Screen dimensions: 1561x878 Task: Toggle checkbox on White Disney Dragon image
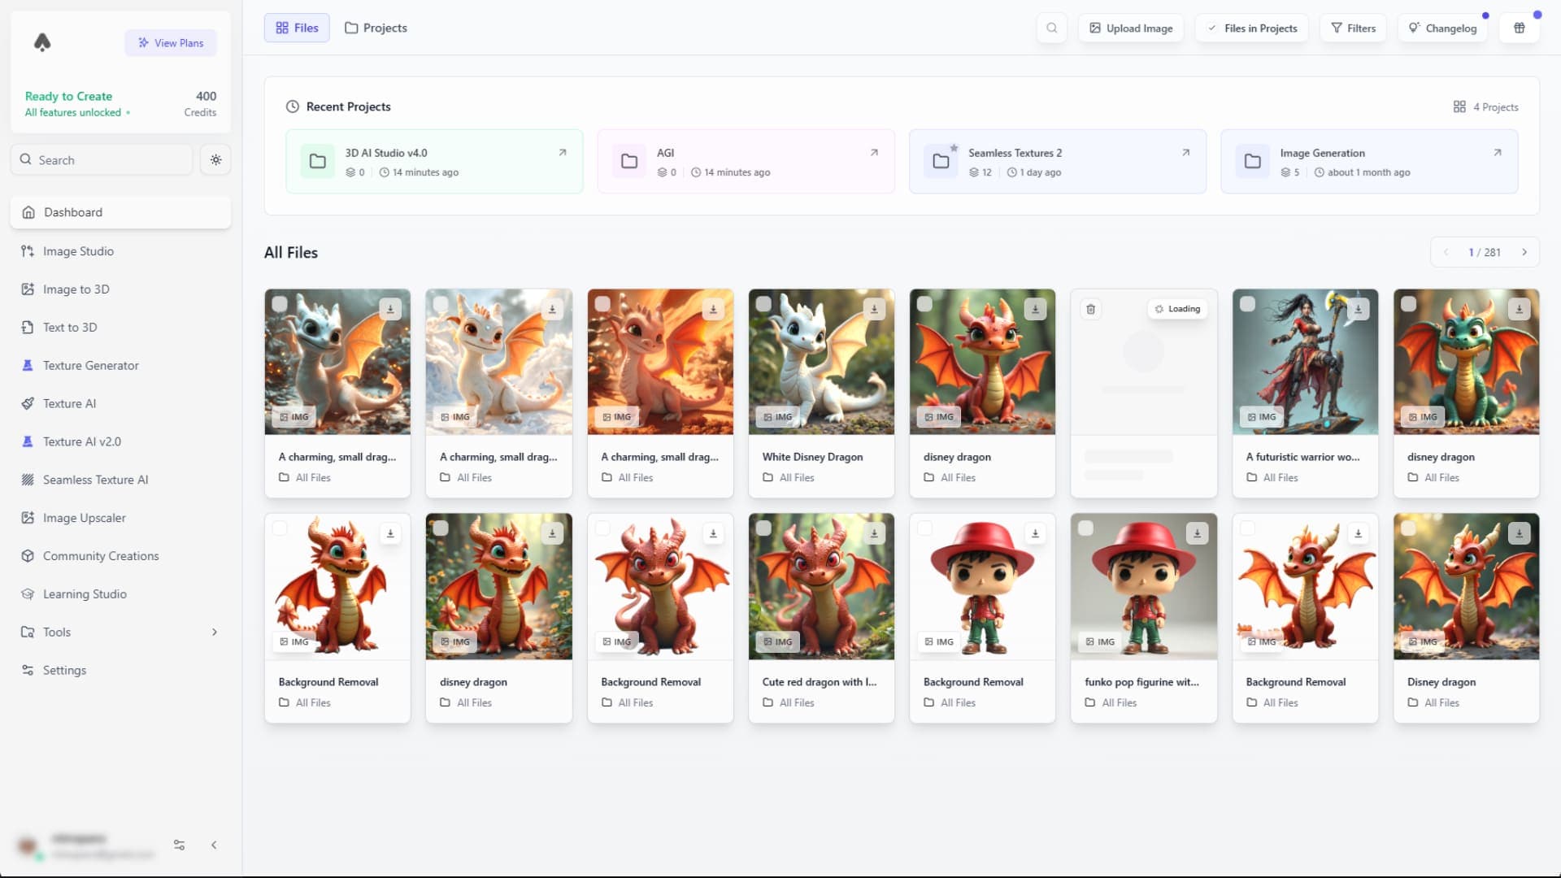click(763, 303)
